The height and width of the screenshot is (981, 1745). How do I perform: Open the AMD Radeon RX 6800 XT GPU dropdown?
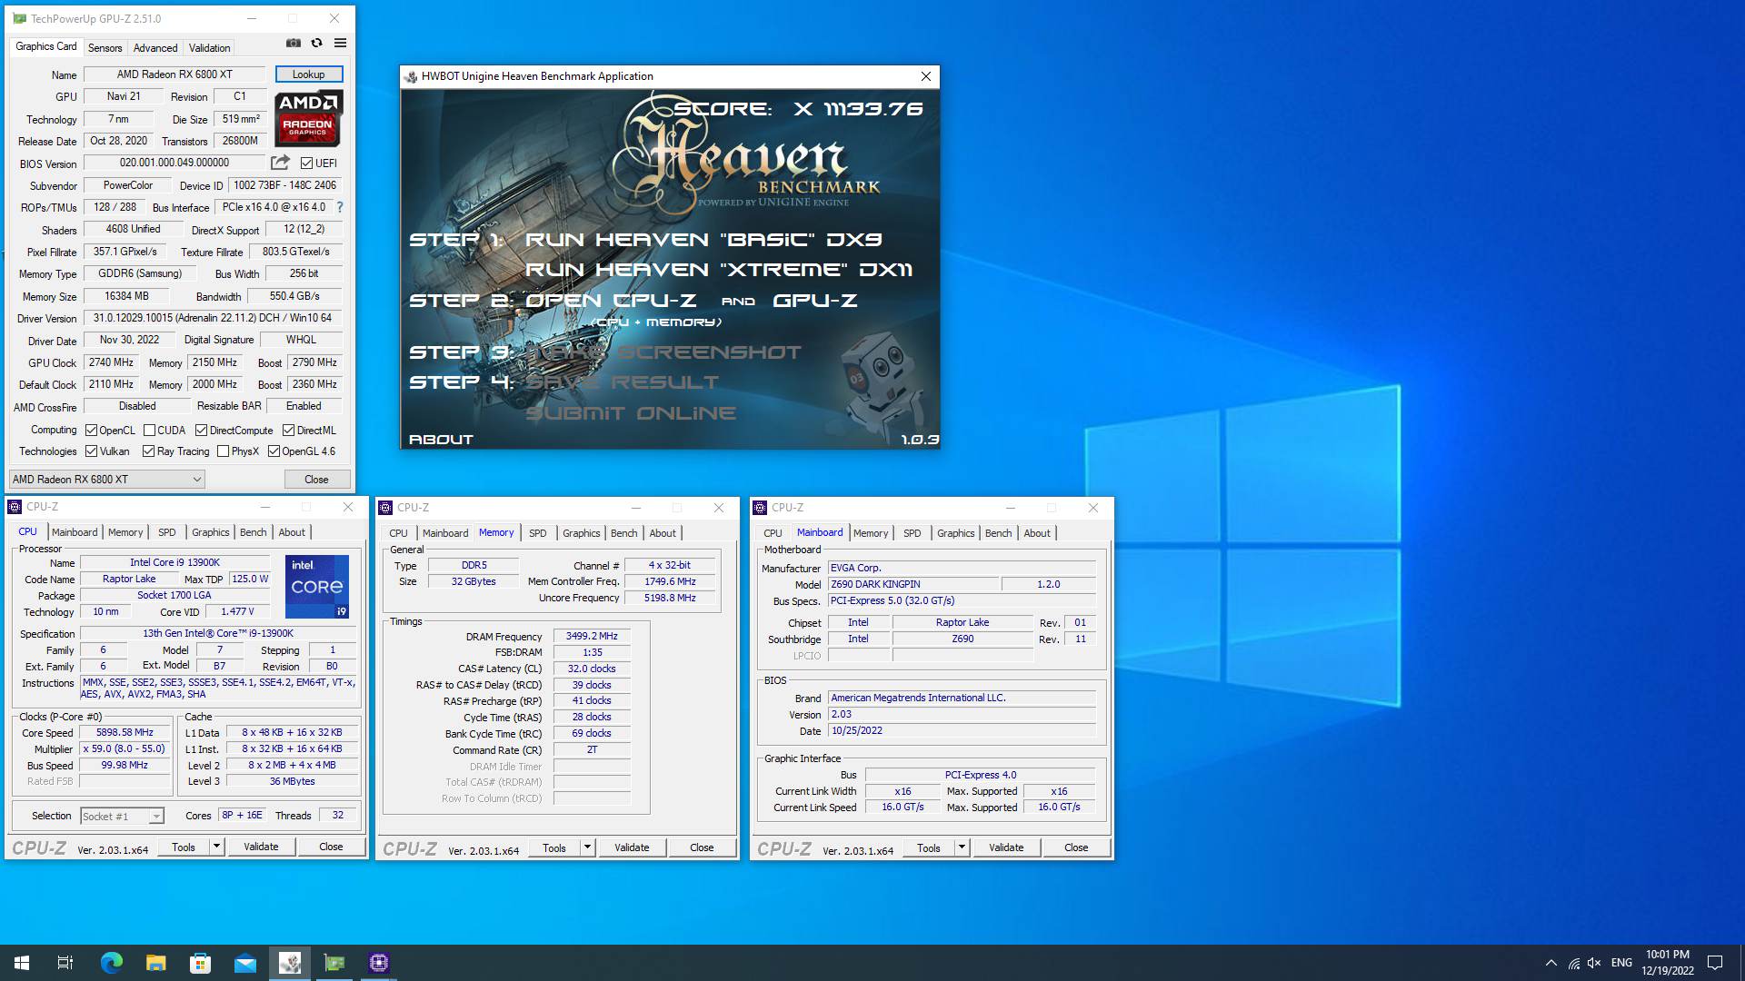click(106, 479)
